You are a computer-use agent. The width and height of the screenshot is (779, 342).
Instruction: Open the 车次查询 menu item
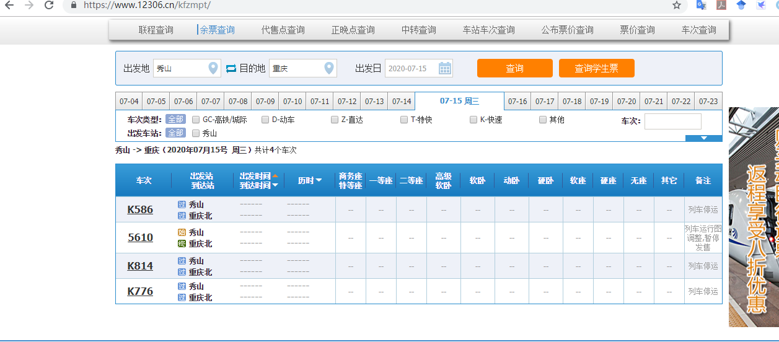click(x=699, y=30)
